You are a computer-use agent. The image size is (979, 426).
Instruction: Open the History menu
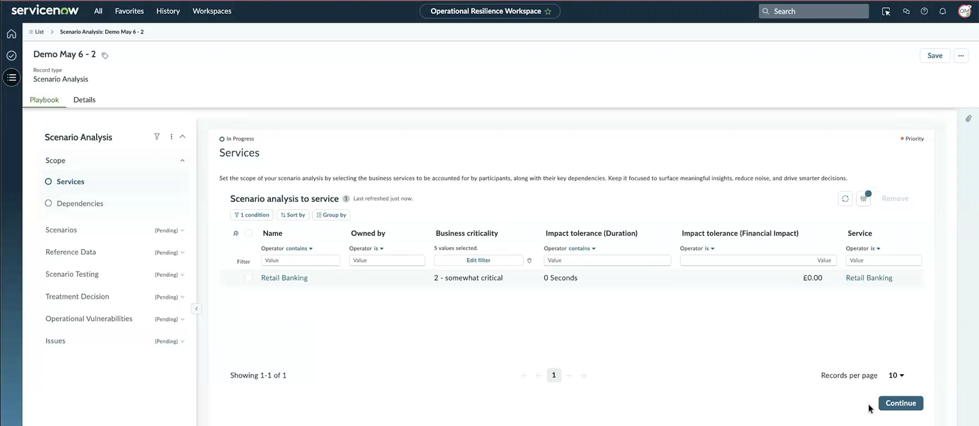pyautogui.click(x=168, y=11)
